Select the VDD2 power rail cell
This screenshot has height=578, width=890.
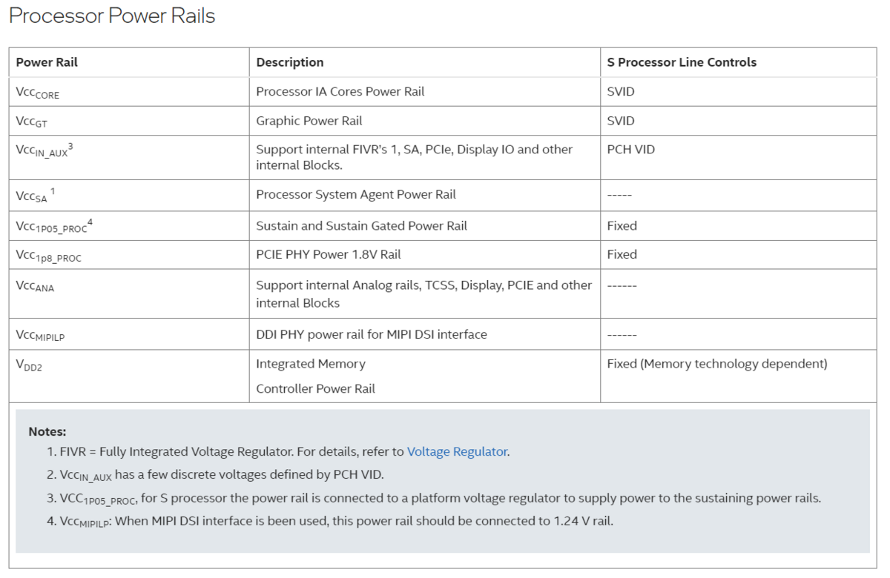click(30, 365)
